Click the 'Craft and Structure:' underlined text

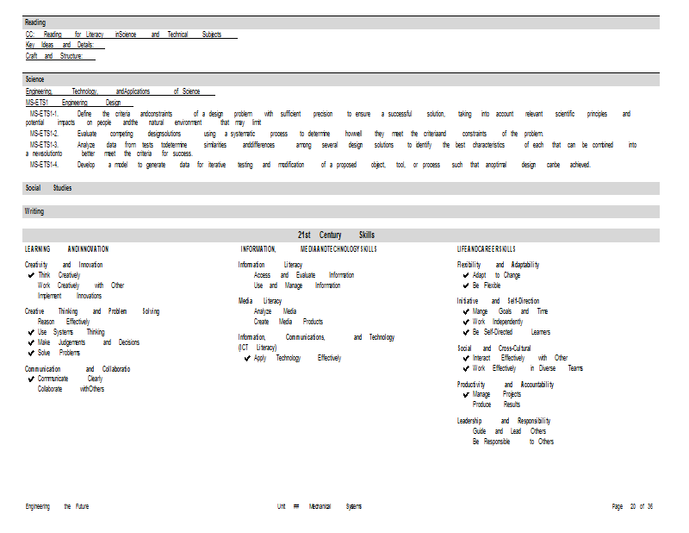coord(59,56)
